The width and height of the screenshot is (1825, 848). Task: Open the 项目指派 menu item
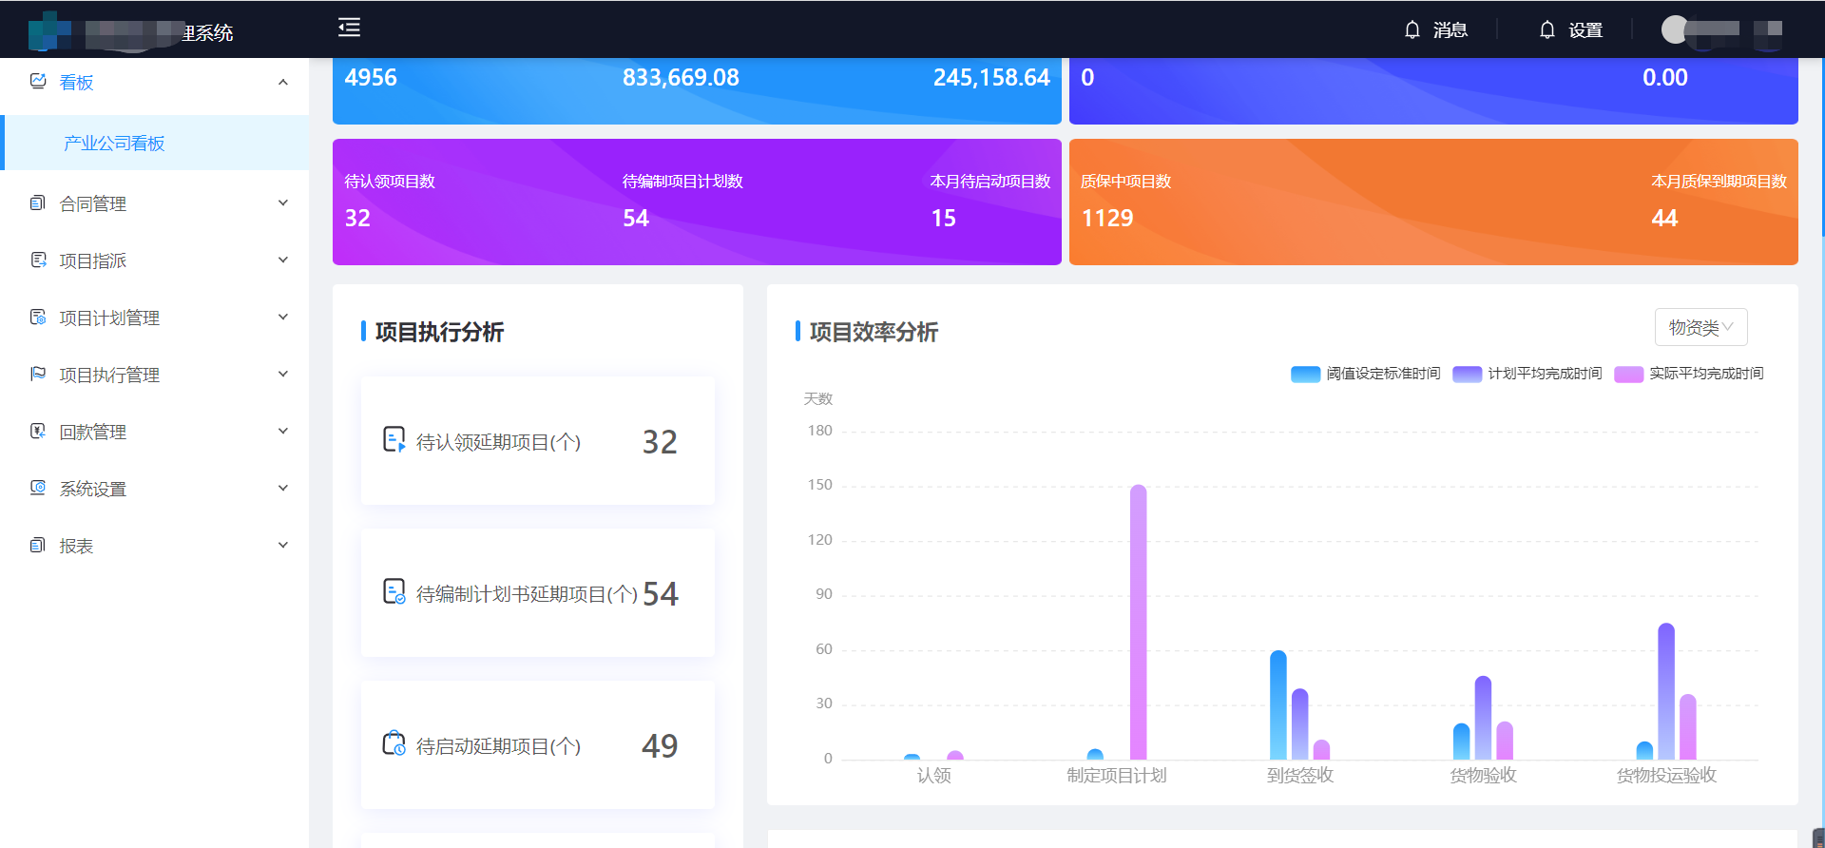[x=154, y=260]
